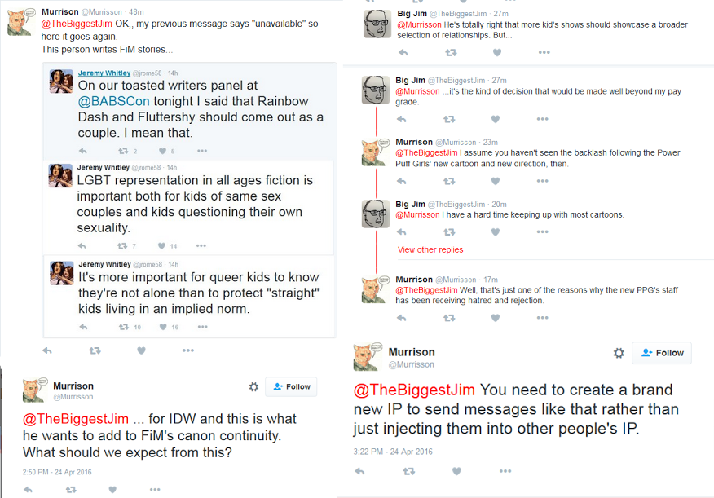The width and height of the screenshot is (714, 498).
Task: Open Murrison's avatar on the 48m tweet
Action: [x=20, y=23]
